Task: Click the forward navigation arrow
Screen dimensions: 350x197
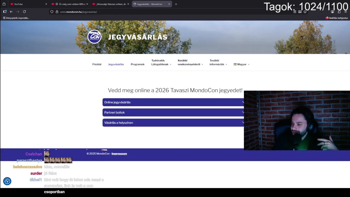Action: coord(18,11)
